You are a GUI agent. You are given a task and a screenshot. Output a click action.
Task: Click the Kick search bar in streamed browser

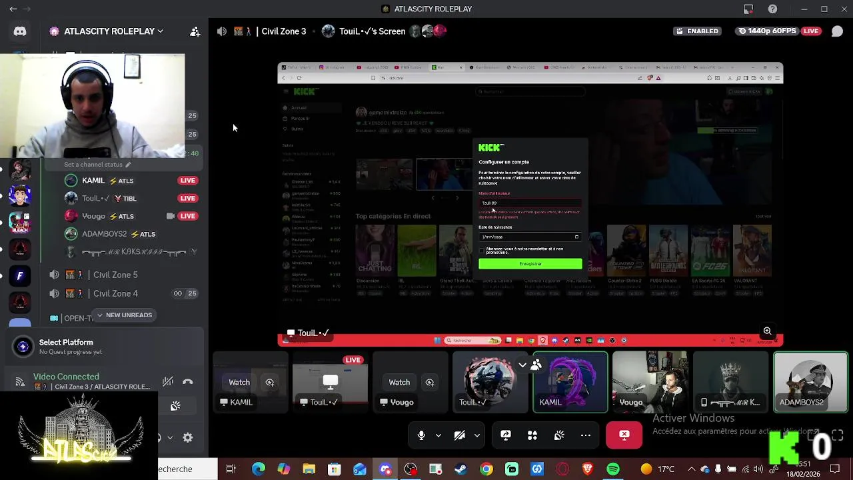(530, 91)
